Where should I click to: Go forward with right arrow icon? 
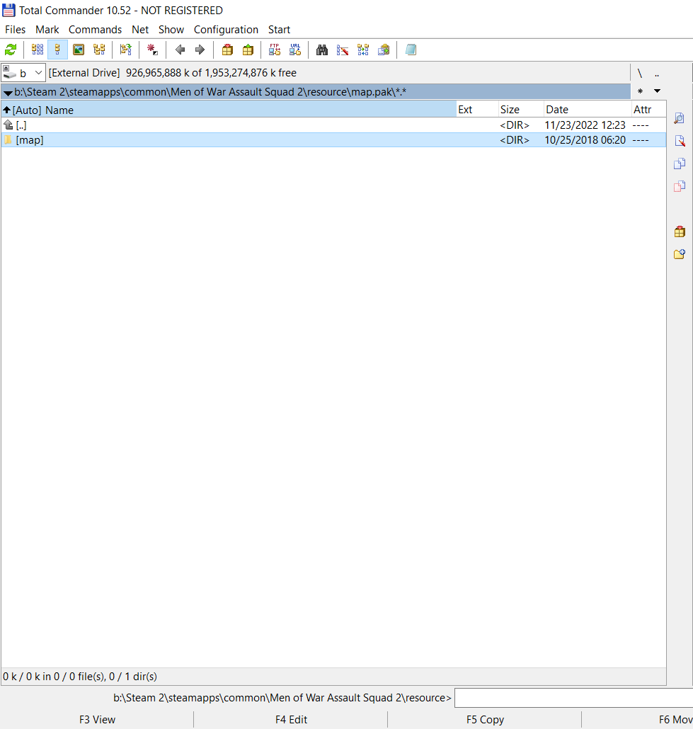coord(200,50)
